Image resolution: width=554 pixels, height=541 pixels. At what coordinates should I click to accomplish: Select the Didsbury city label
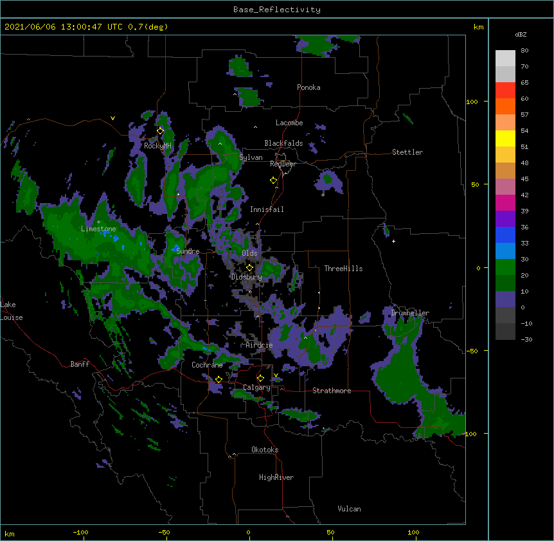coord(247,277)
